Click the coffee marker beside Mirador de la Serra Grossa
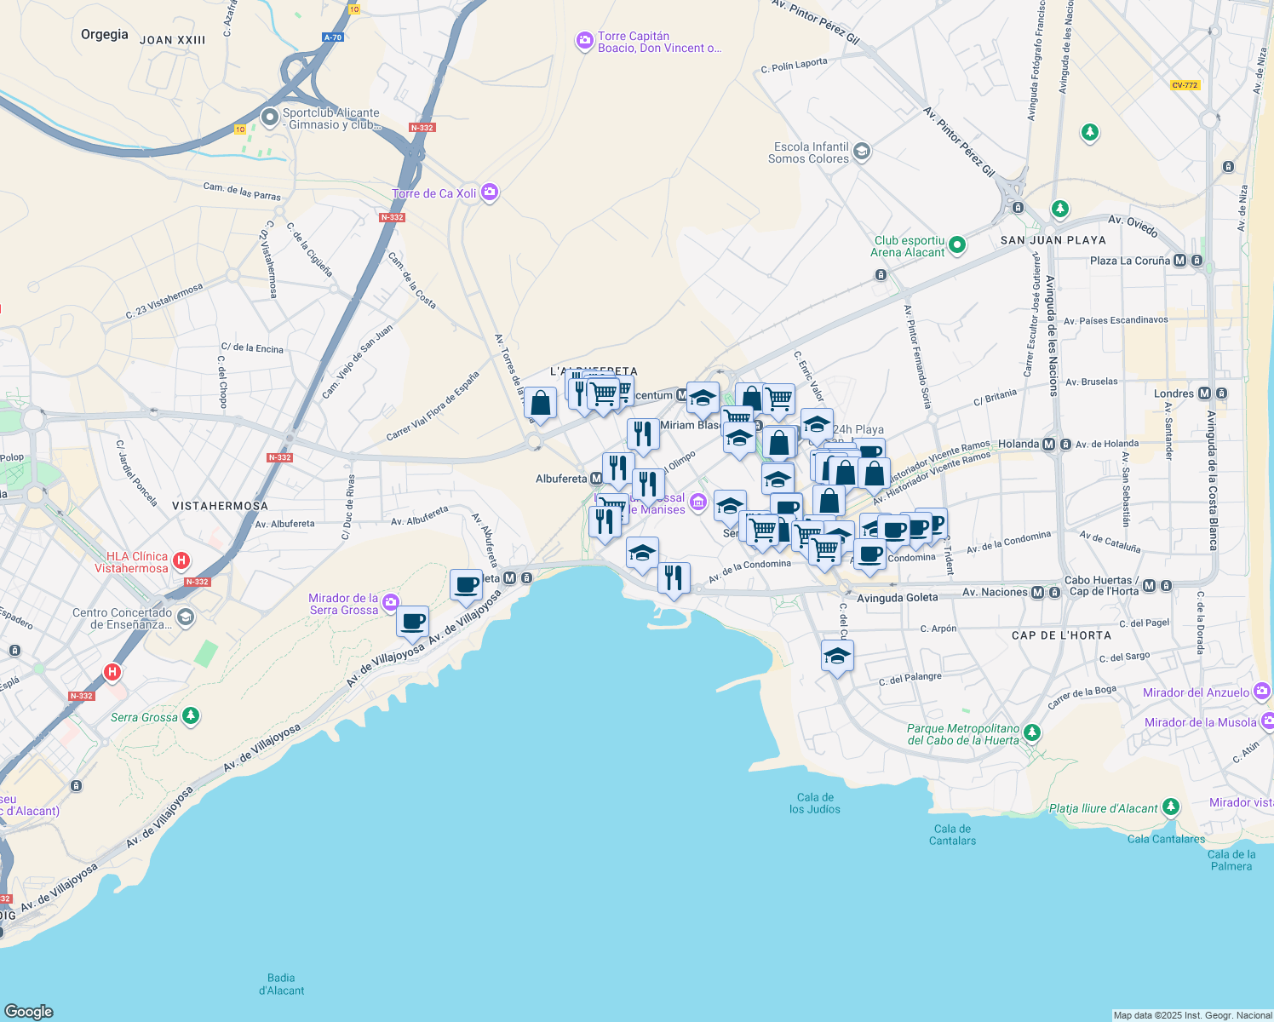The height and width of the screenshot is (1022, 1274). tap(412, 622)
